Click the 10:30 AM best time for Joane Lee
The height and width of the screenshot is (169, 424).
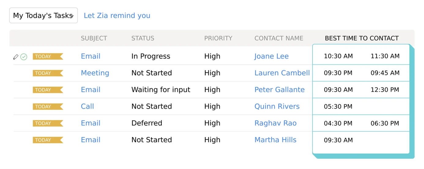(338, 56)
